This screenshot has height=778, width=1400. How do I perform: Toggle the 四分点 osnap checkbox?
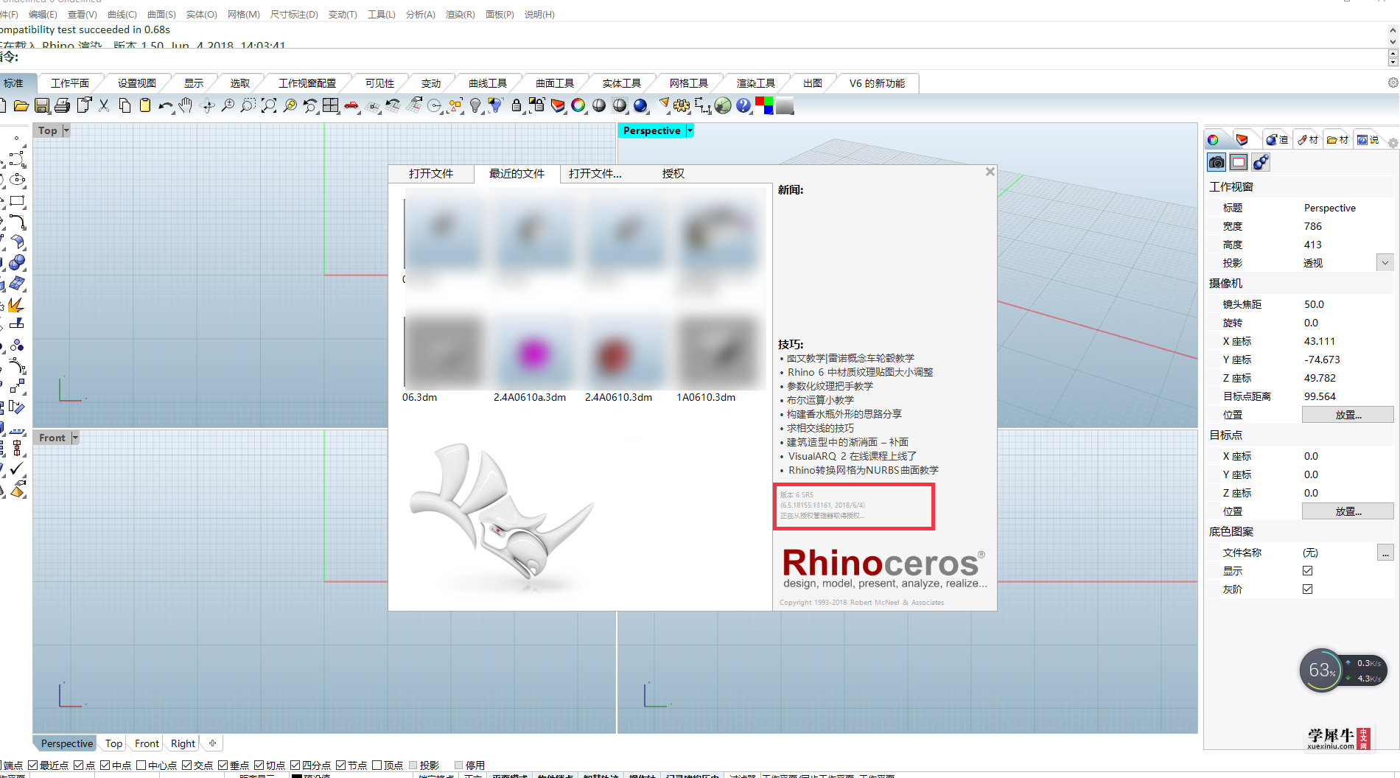[295, 765]
